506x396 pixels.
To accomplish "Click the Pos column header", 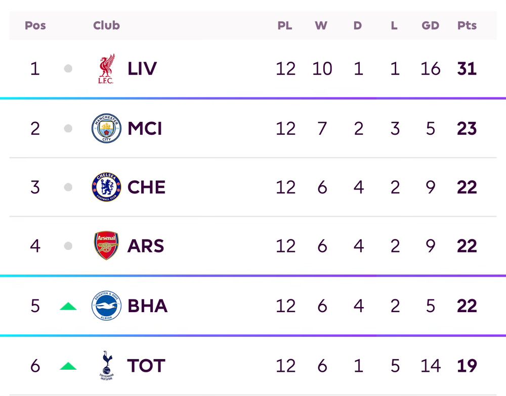I will [35, 25].
